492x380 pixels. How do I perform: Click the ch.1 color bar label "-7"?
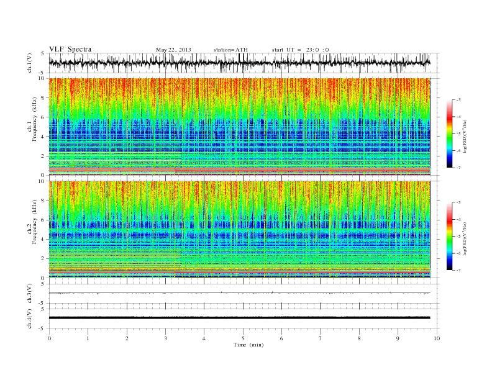(458, 168)
